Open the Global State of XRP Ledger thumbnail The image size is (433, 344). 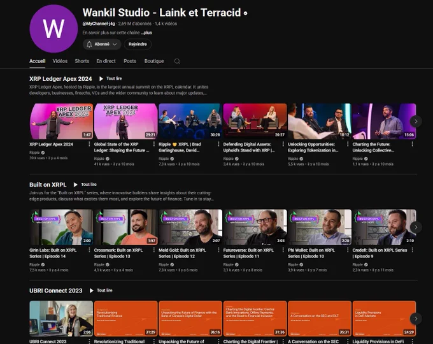point(125,121)
